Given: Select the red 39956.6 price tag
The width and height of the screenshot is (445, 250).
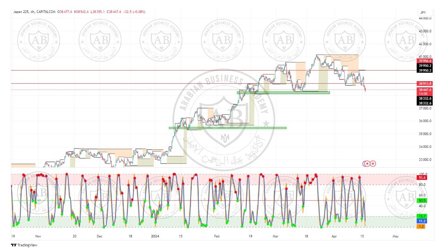Looking at the screenshot, I should pyautogui.click(x=425, y=61).
